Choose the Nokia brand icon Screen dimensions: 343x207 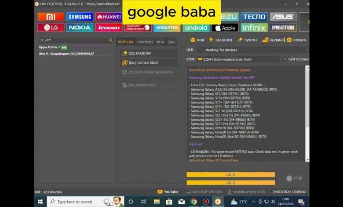80,28
